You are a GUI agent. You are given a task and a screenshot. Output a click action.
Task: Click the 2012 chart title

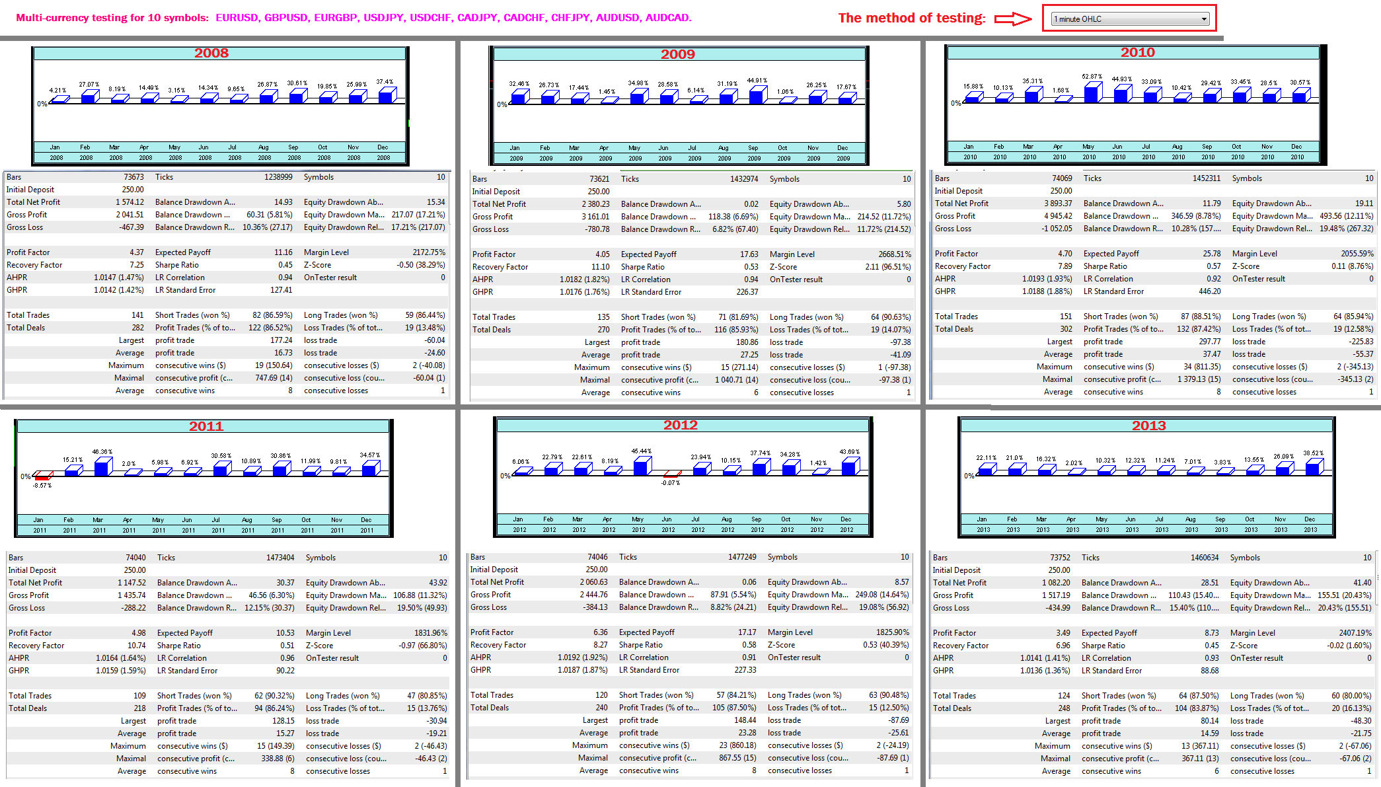pos(681,426)
